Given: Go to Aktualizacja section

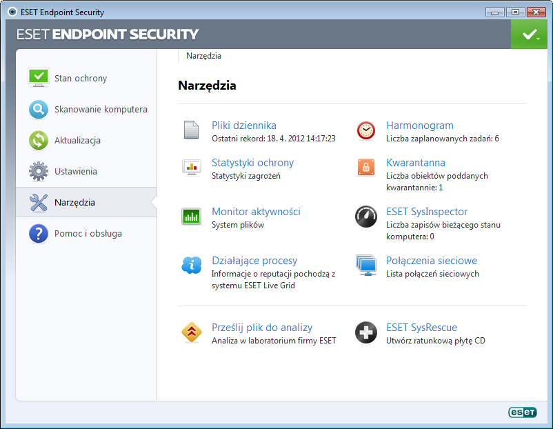Looking at the screenshot, I should [86, 140].
